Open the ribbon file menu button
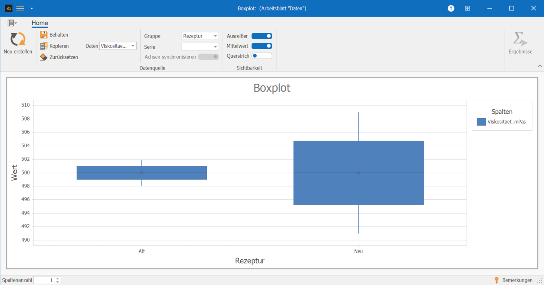Image resolution: width=544 pixels, height=285 pixels. [x=12, y=23]
